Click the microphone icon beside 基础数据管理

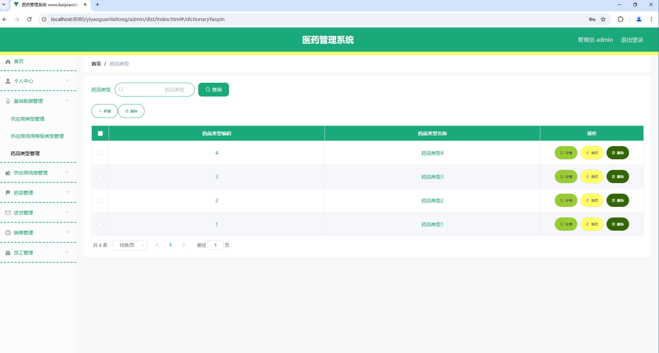[8, 101]
